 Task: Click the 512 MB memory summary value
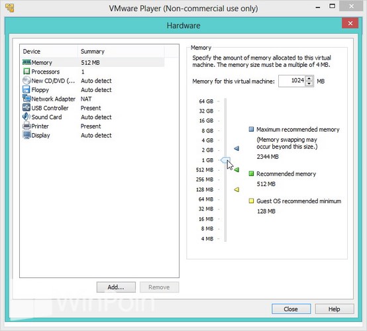tap(90, 62)
